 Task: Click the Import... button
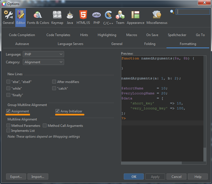click(38, 177)
